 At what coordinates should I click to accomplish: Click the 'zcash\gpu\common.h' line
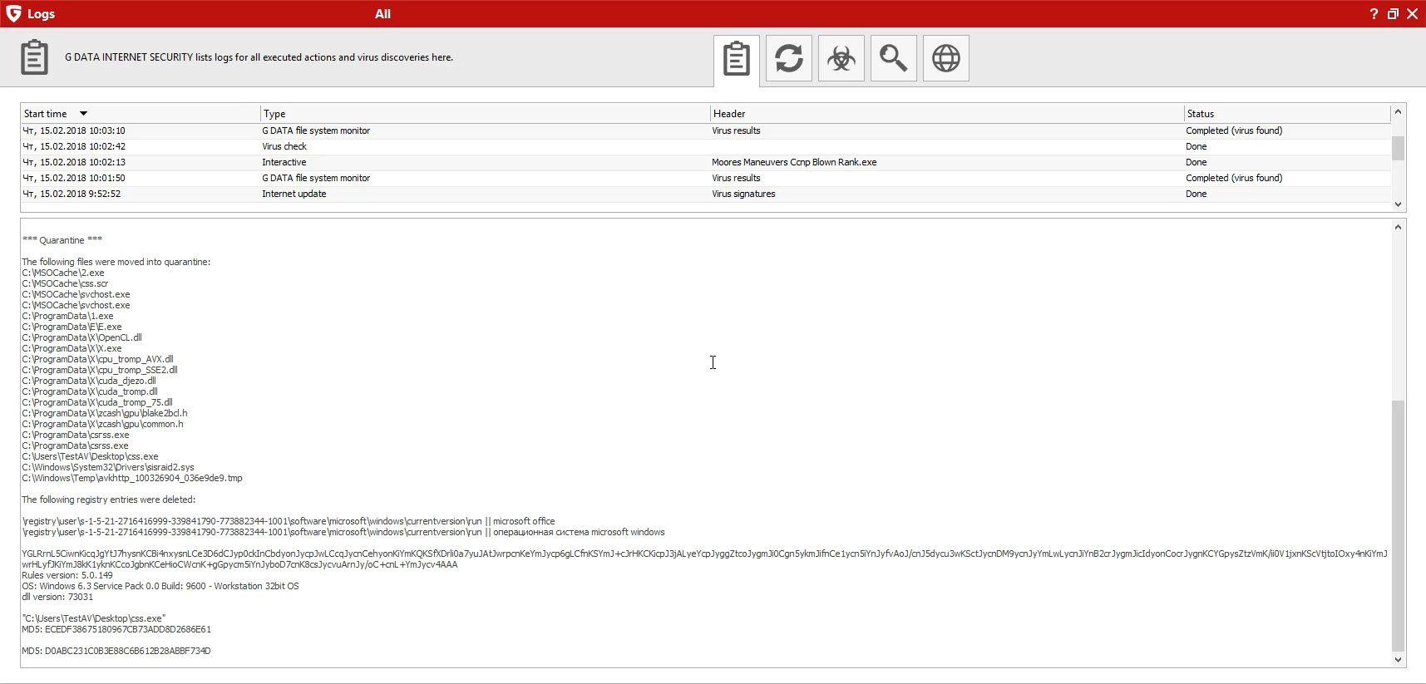pyautogui.click(x=102, y=424)
